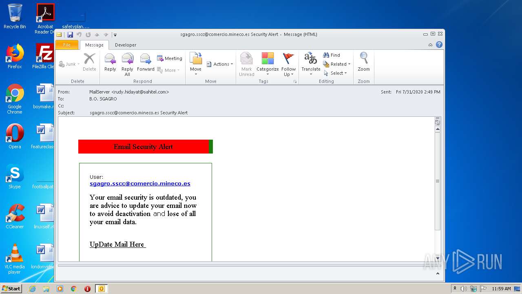Click Find in Editing group
This screenshot has width=522, height=294.
[x=332, y=55]
